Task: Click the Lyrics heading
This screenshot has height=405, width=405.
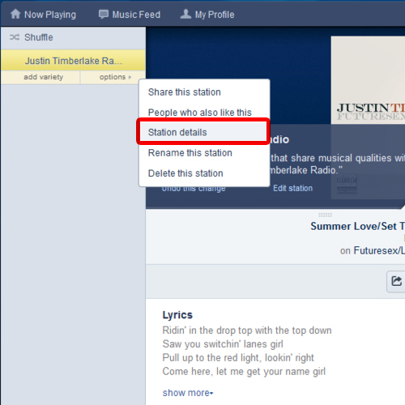Action: 177,315
